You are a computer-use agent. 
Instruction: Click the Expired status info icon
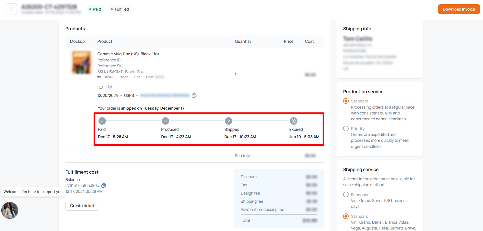[294, 121]
